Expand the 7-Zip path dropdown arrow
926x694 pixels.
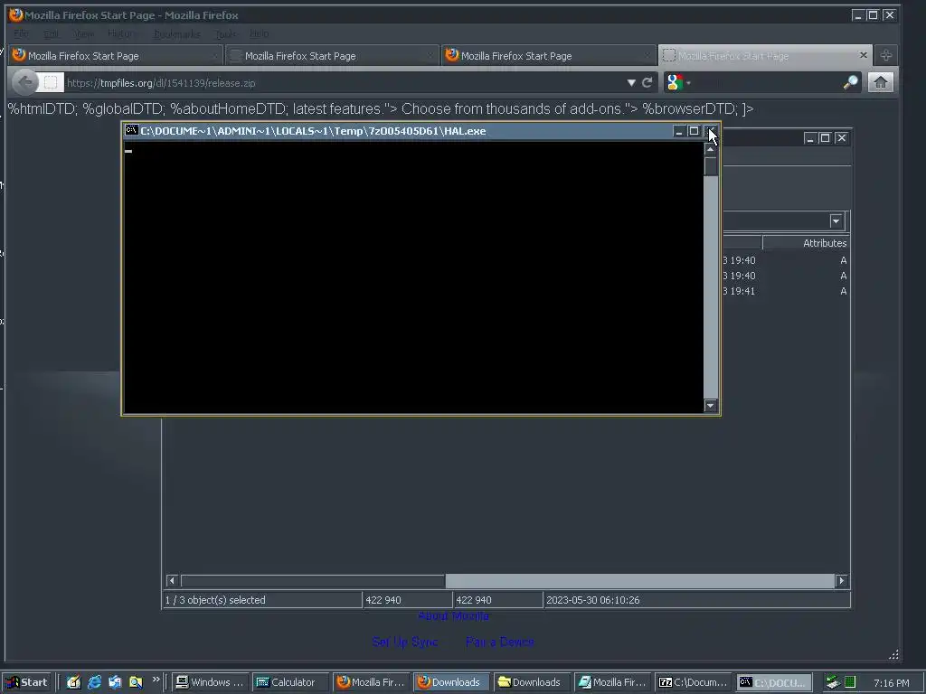pos(836,221)
